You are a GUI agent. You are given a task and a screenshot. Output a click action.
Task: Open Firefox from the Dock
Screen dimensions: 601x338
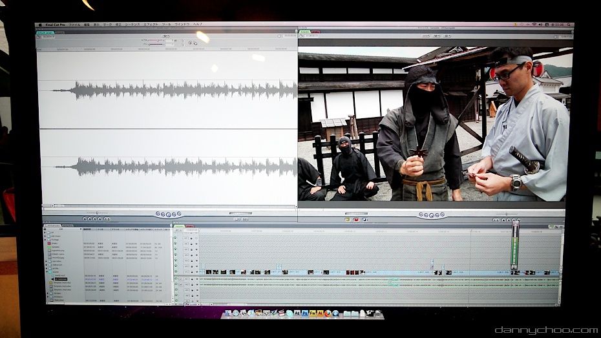(x=328, y=313)
